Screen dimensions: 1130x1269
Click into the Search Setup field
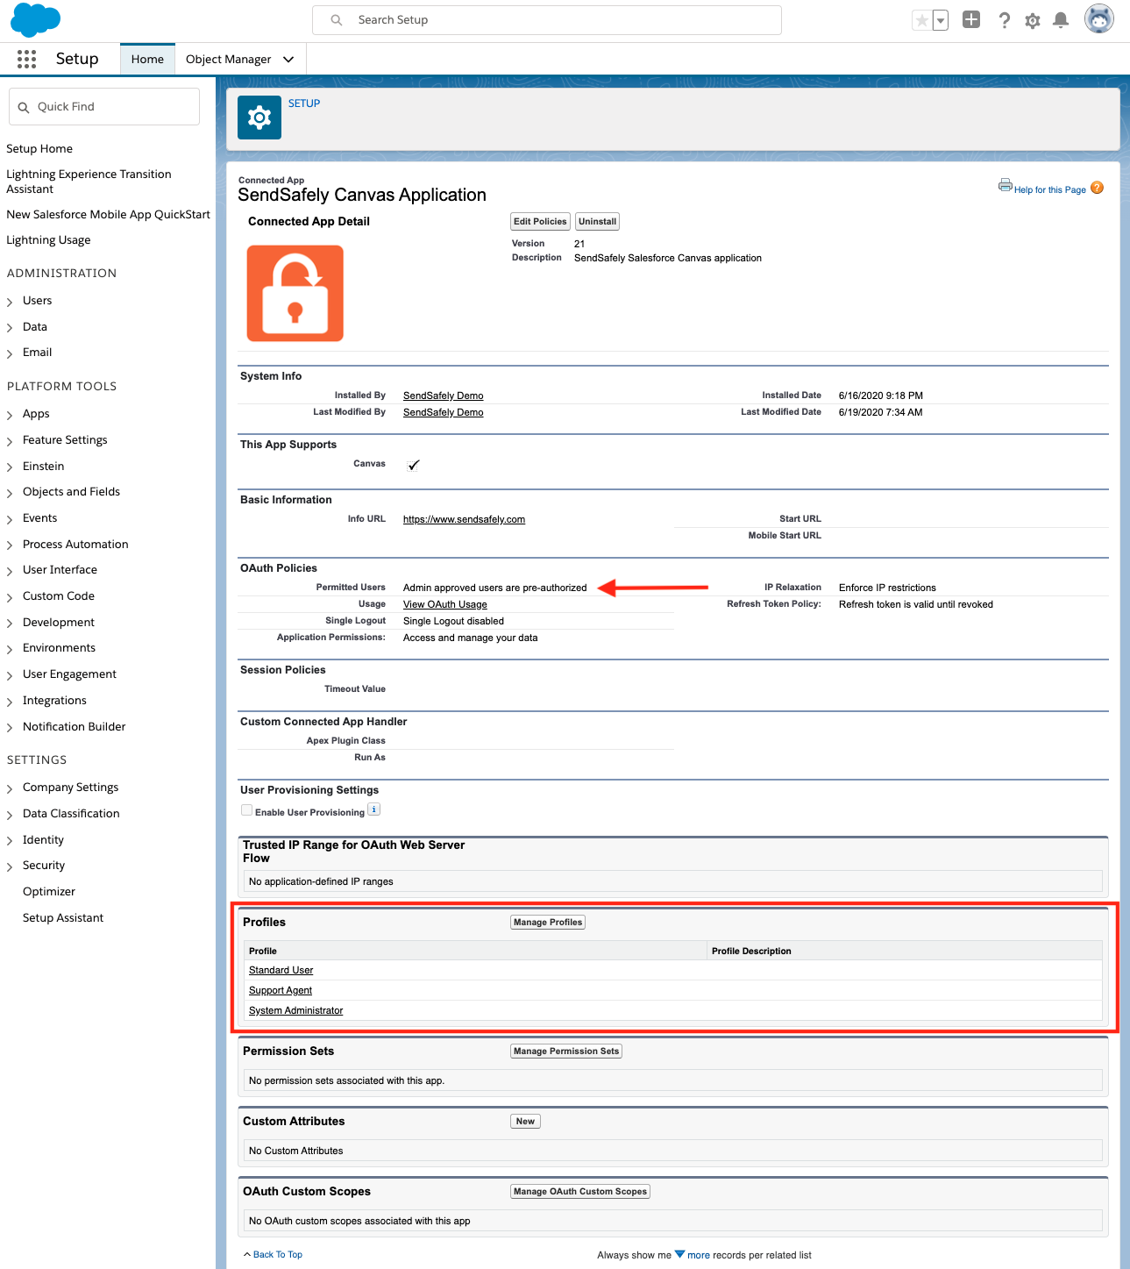tap(547, 20)
